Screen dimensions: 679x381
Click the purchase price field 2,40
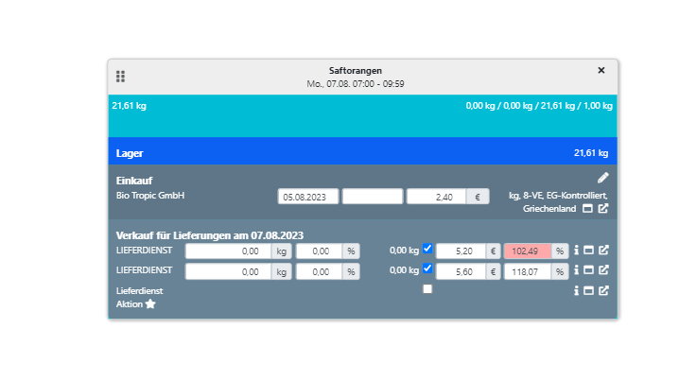[x=437, y=197]
